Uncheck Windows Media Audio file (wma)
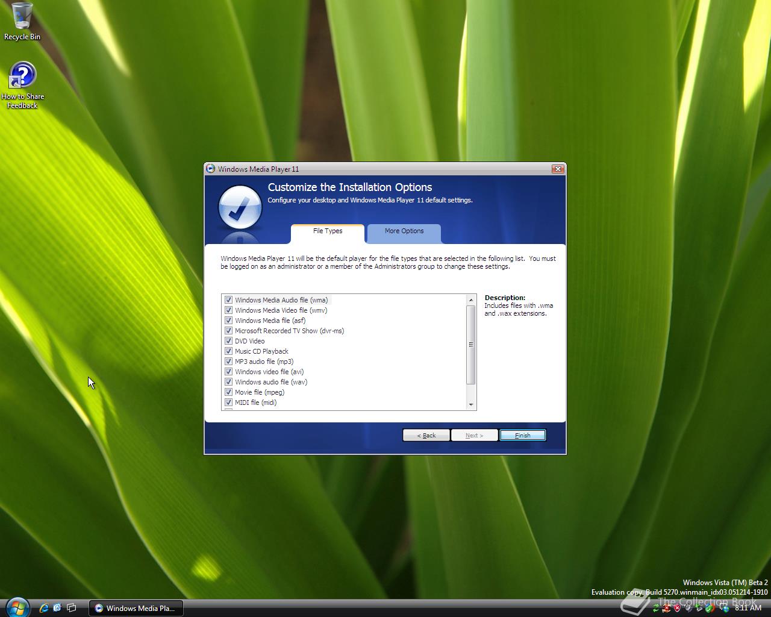This screenshot has height=617, width=771. coord(228,299)
